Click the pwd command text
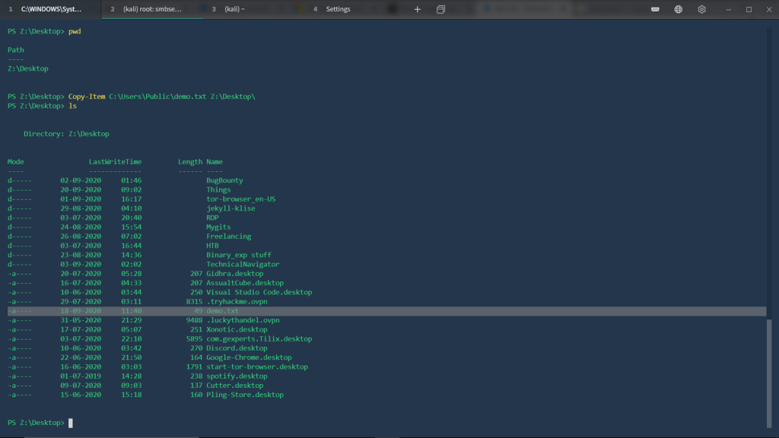The width and height of the screenshot is (779, 438). [75, 31]
